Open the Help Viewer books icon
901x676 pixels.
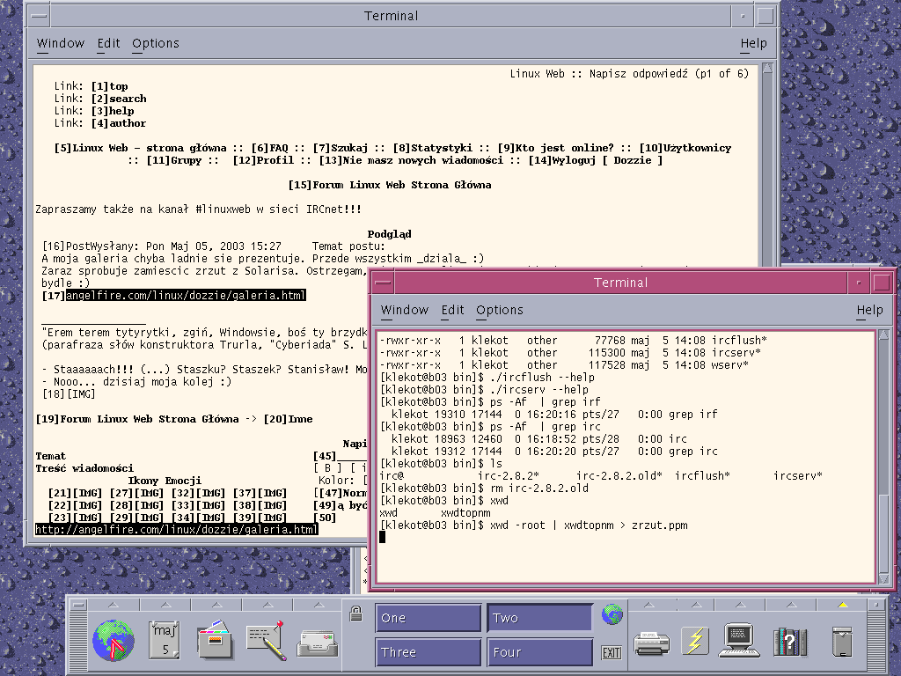tap(790, 641)
